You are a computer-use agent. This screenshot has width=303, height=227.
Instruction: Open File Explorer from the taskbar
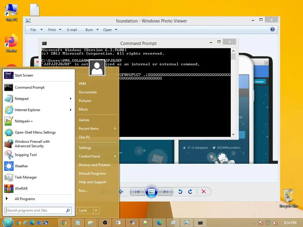click(90, 223)
